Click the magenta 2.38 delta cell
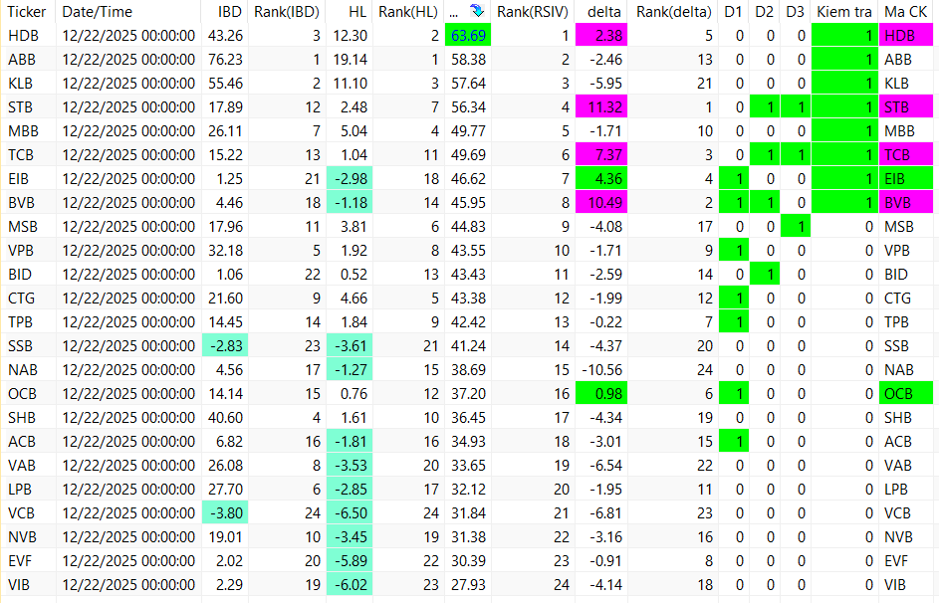The height and width of the screenshot is (603, 939). tap(601, 35)
